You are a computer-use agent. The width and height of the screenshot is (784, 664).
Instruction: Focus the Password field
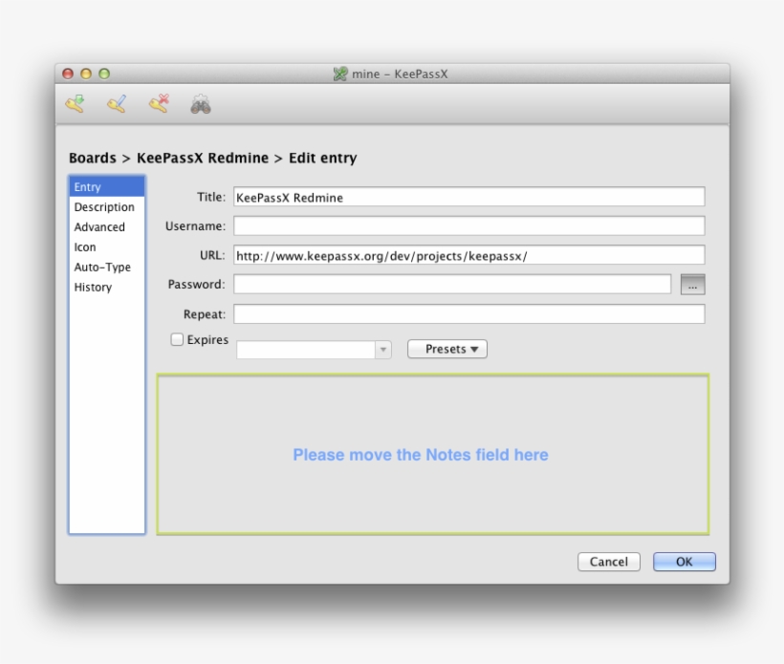[452, 284]
